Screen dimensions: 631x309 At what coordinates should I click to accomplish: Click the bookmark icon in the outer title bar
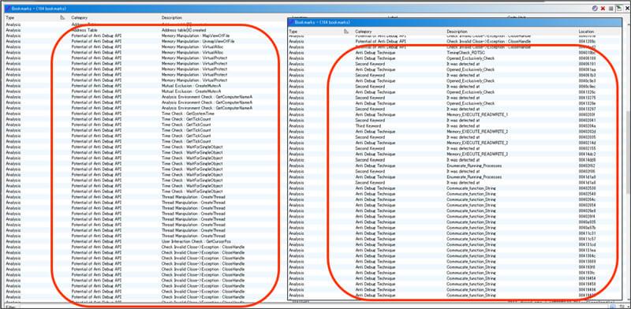[x=8, y=9]
